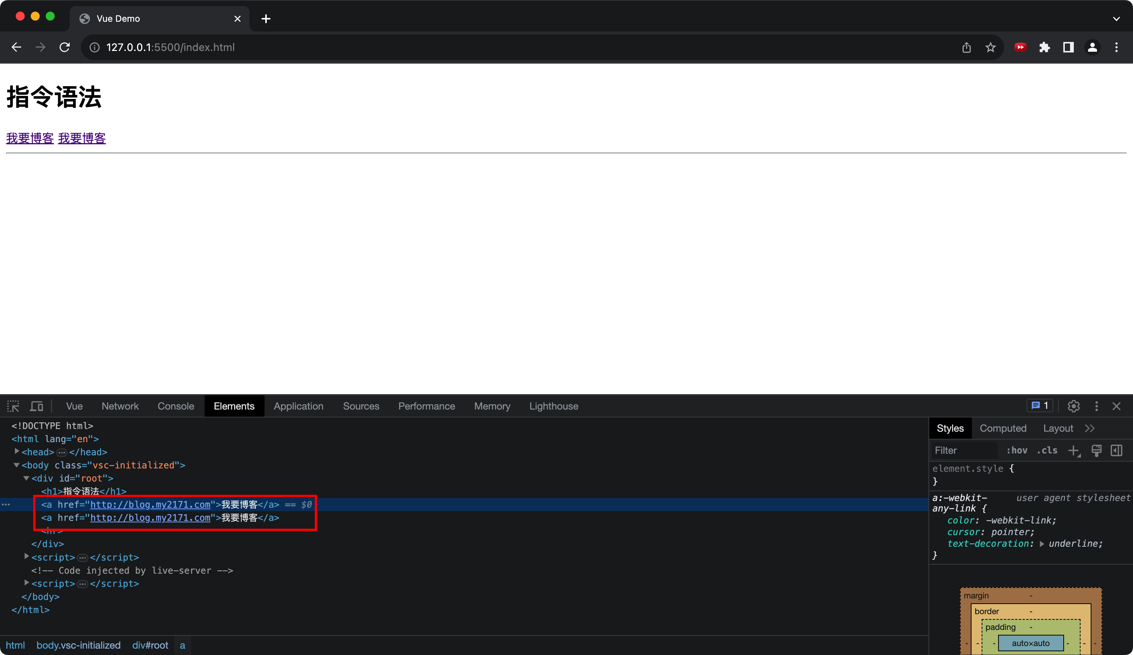Toggle the :hov element state panel
This screenshot has height=655, width=1133.
point(1017,450)
